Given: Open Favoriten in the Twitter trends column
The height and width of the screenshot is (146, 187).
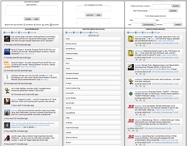Looking at the screenshot, I should pos(86,33).
